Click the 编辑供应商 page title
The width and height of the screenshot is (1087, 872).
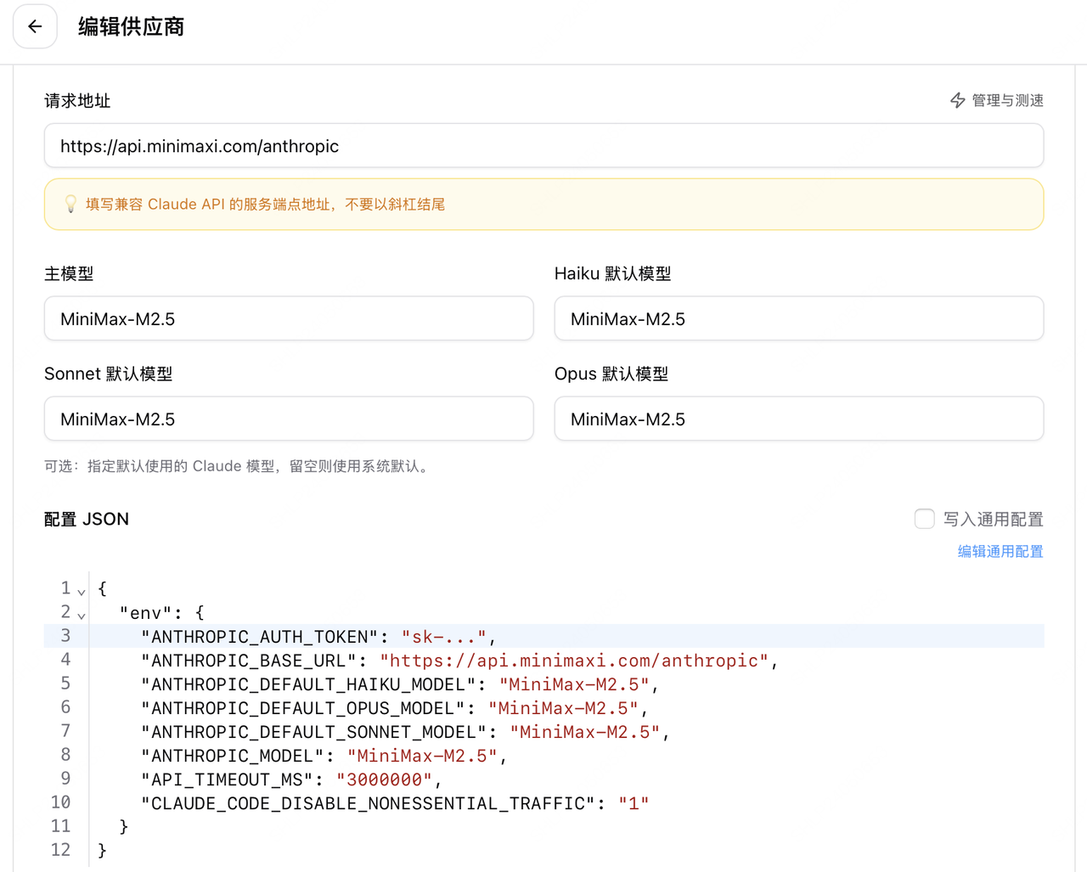click(131, 26)
